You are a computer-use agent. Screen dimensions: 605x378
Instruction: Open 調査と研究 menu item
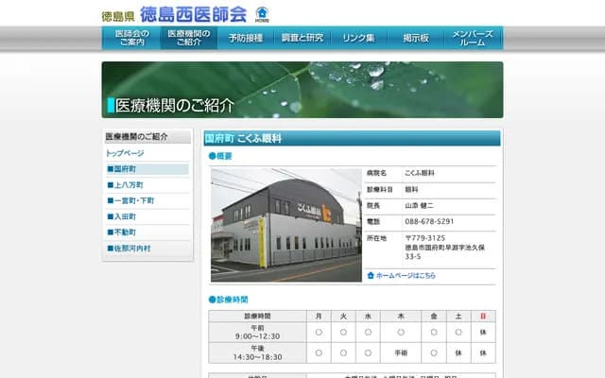pyautogui.click(x=302, y=38)
